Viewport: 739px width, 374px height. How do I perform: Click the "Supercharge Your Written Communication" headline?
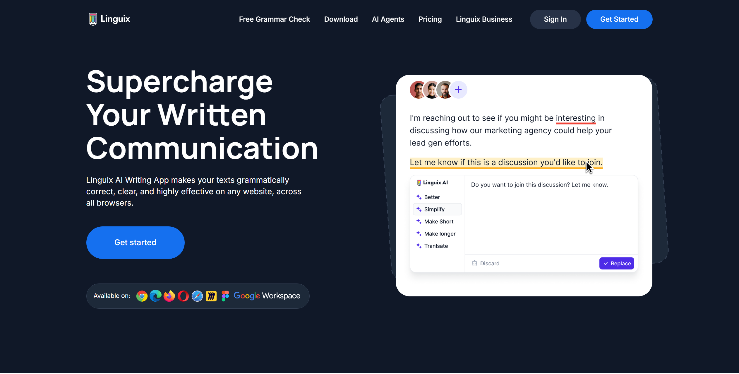202,115
